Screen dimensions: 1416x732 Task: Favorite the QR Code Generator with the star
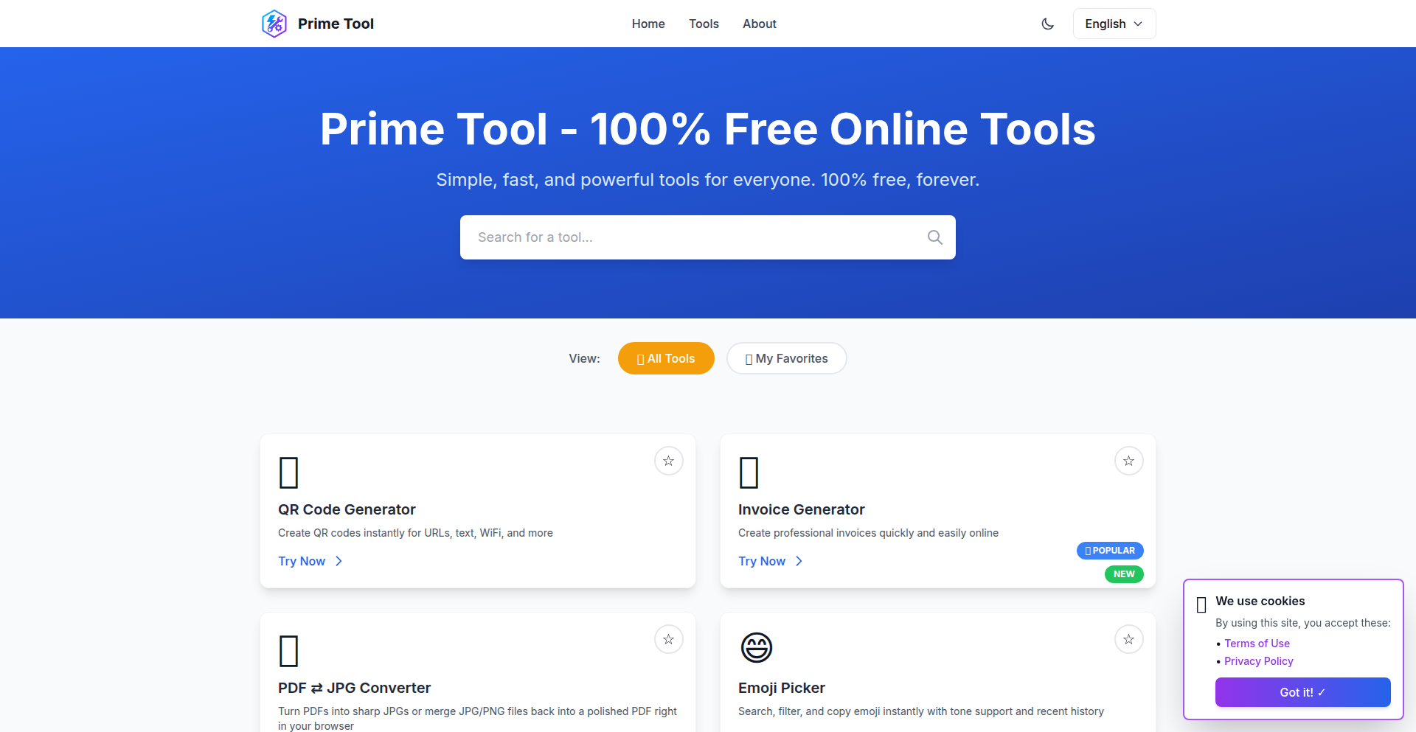668,460
